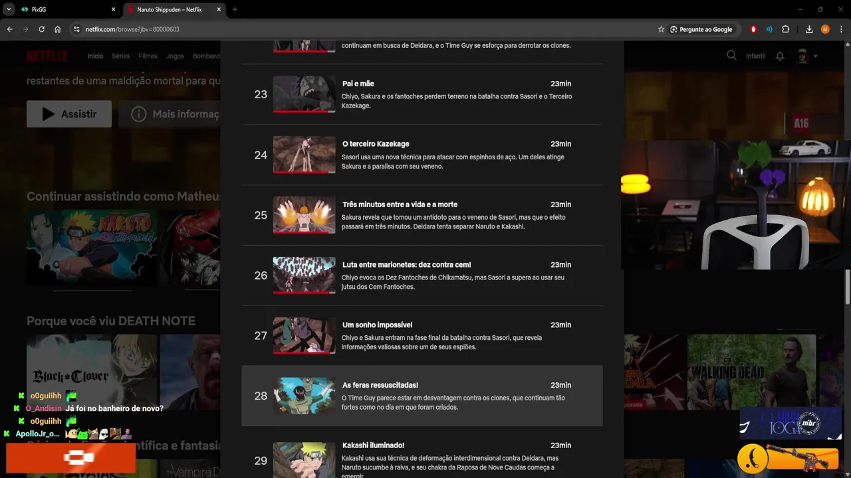Open the tab search dropdown arrow

(x=9, y=9)
